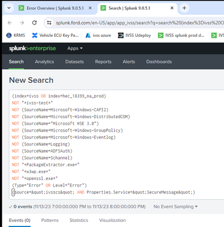Go forward in browser history
This screenshot has width=224, height=227.
click(x=22, y=23)
